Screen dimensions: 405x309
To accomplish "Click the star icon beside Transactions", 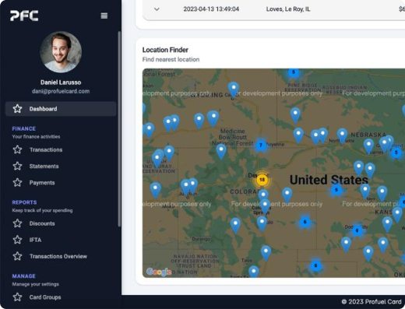I will 17,149.
